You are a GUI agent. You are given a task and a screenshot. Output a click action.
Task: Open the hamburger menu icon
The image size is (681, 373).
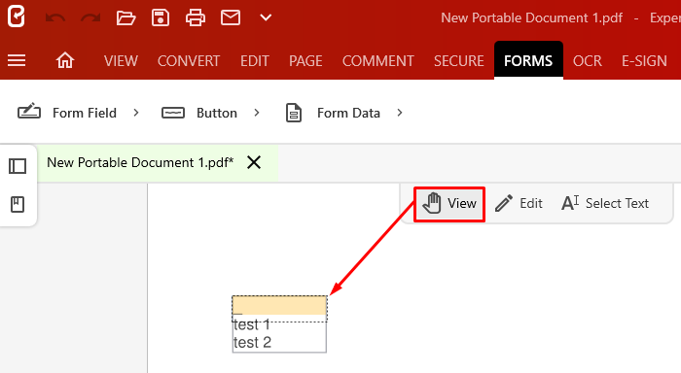coord(17,60)
